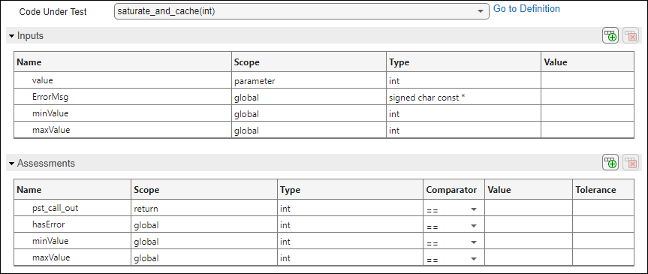Follow the Go to Definition link

pos(526,9)
